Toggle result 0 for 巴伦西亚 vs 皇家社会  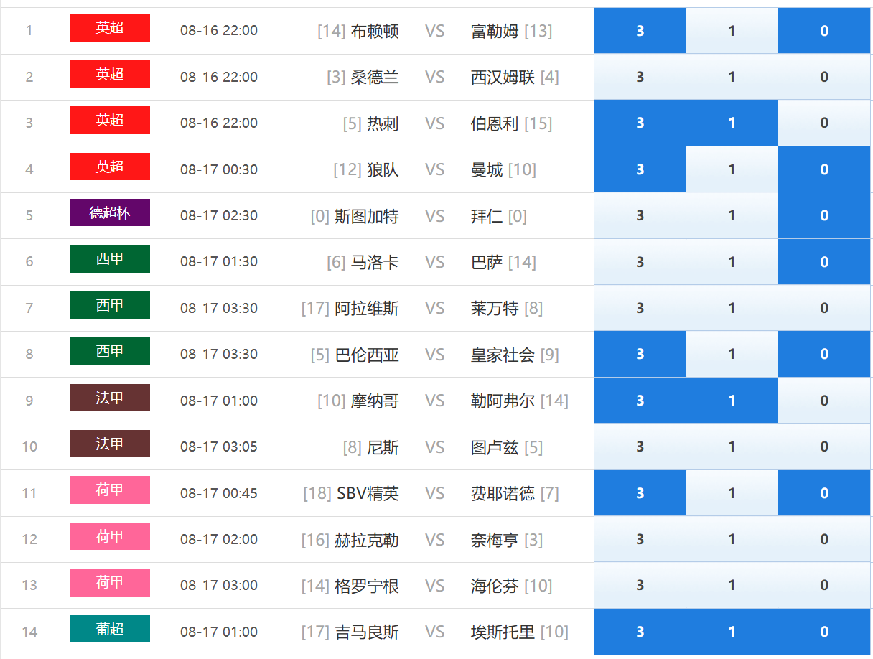(824, 355)
